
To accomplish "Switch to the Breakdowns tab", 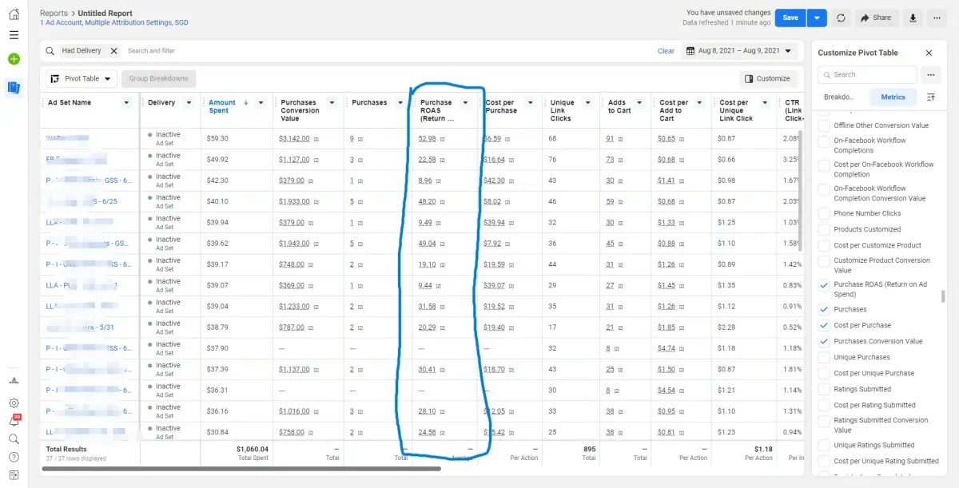I will [839, 97].
